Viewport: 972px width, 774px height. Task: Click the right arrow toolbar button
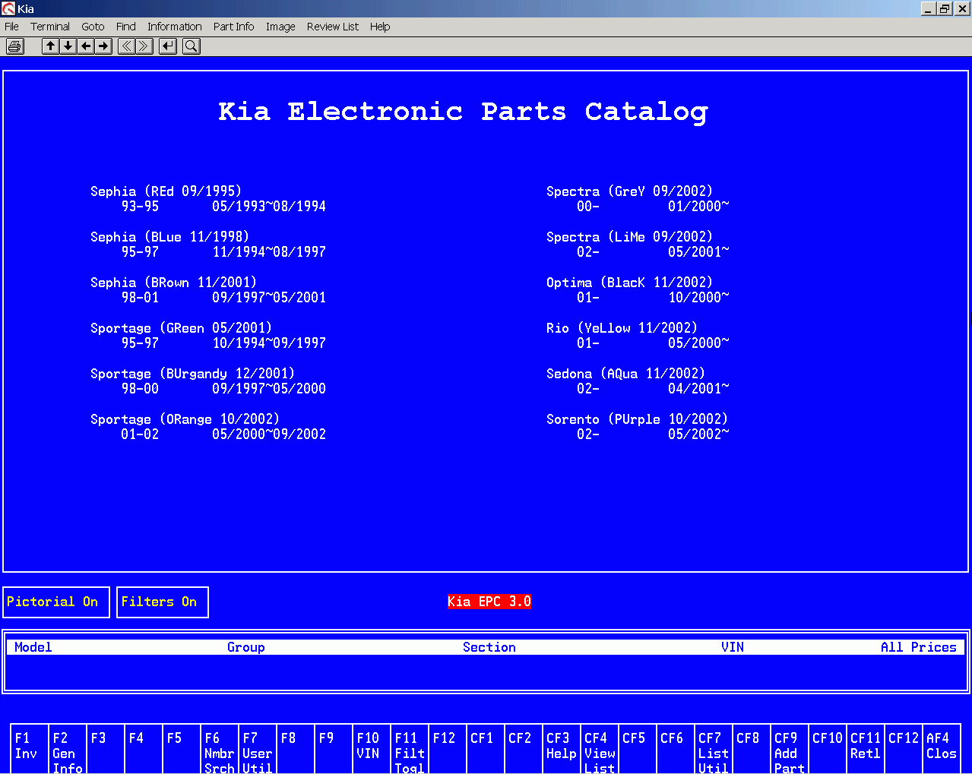tap(104, 46)
